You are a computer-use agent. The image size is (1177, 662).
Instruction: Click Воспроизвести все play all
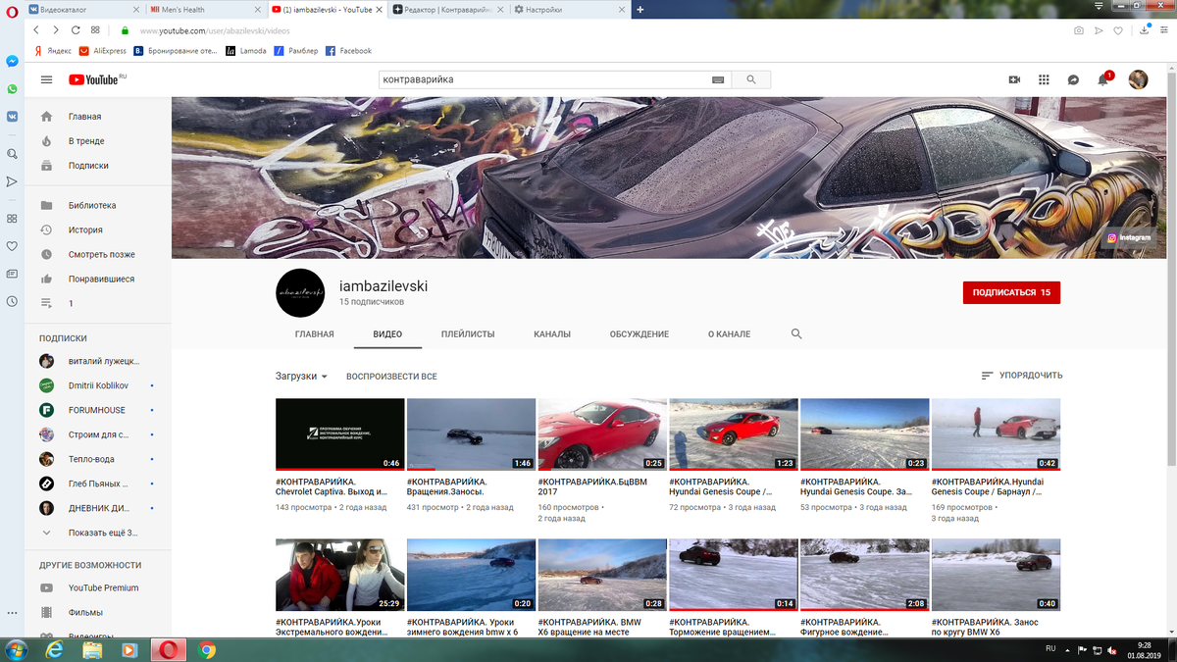click(391, 376)
